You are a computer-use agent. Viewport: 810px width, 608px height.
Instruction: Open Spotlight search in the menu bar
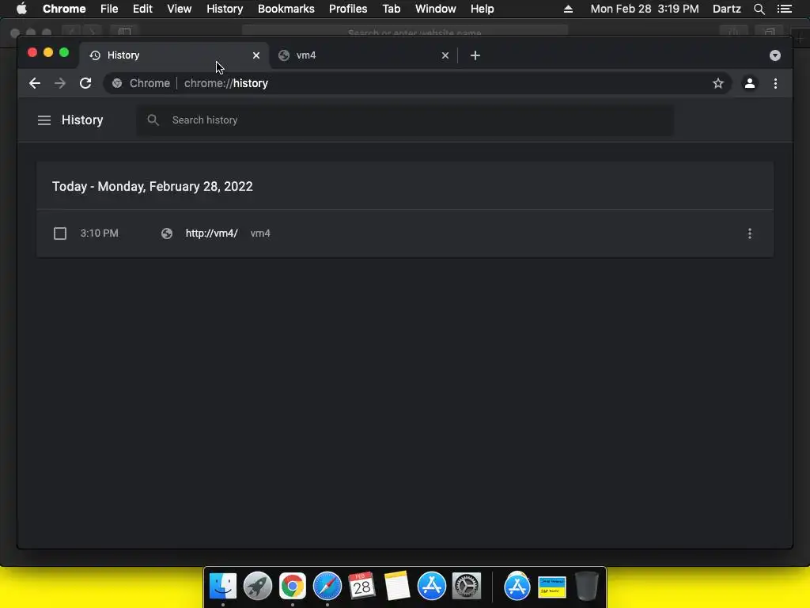tap(759, 9)
